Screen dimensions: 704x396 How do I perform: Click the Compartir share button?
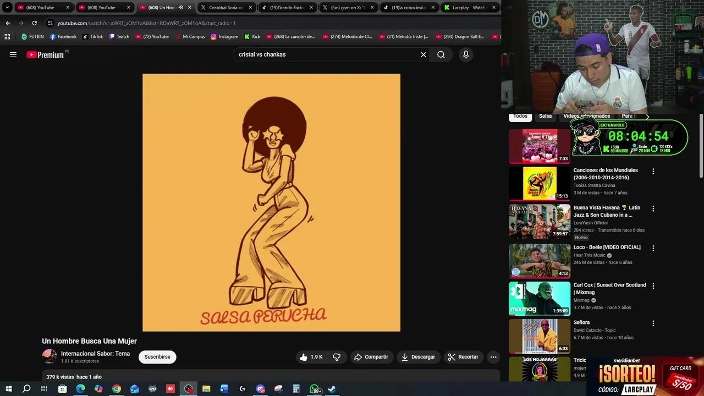[371, 357]
